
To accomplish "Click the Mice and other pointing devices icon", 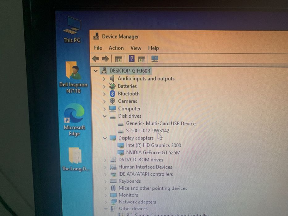I will point(113,188).
